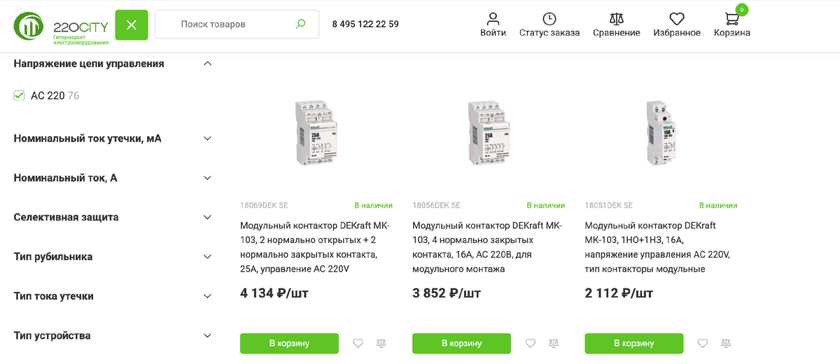Open the 16A four-closed-contacts contactor title link
The width and height of the screenshot is (840, 364).
pyautogui.click(x=486, y=247)
